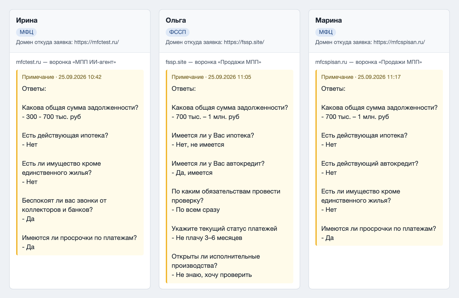This screenshot has height=298, width=459.
Task: Click the answer "- По всем сразу"
Action: (196, 210)
